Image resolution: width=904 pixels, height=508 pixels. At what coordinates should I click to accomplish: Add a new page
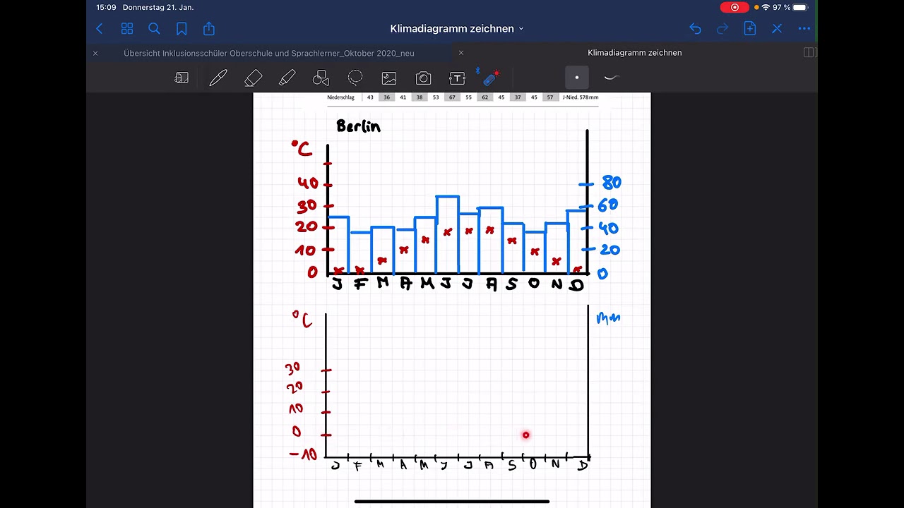pyautogui.click(x=750, y=28)
